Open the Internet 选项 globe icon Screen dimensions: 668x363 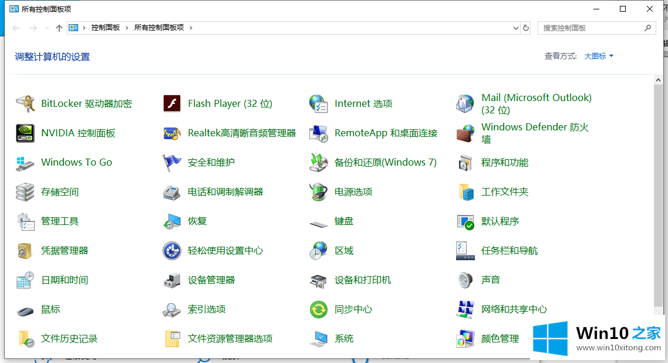point(318,103)
